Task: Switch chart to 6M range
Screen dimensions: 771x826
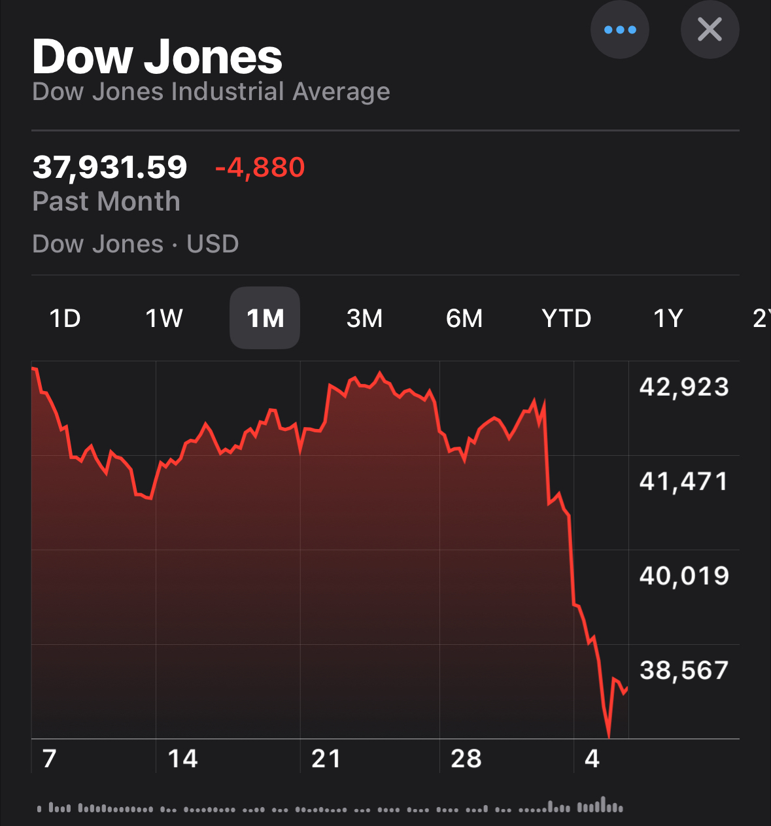Action: (464, 318)
